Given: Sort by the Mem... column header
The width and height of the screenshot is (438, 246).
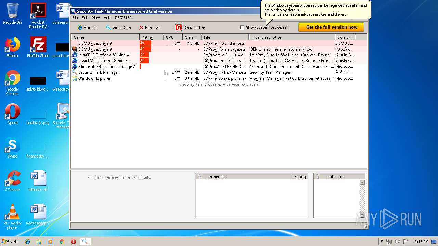Looking at the screenshot, I should click(192, 37).
